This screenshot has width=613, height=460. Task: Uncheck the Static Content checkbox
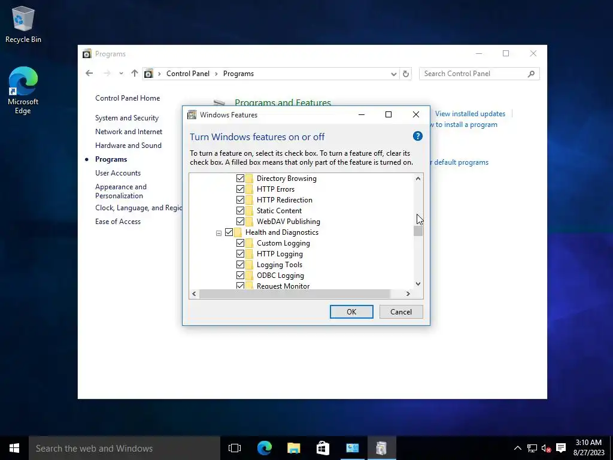pos(240,210)
